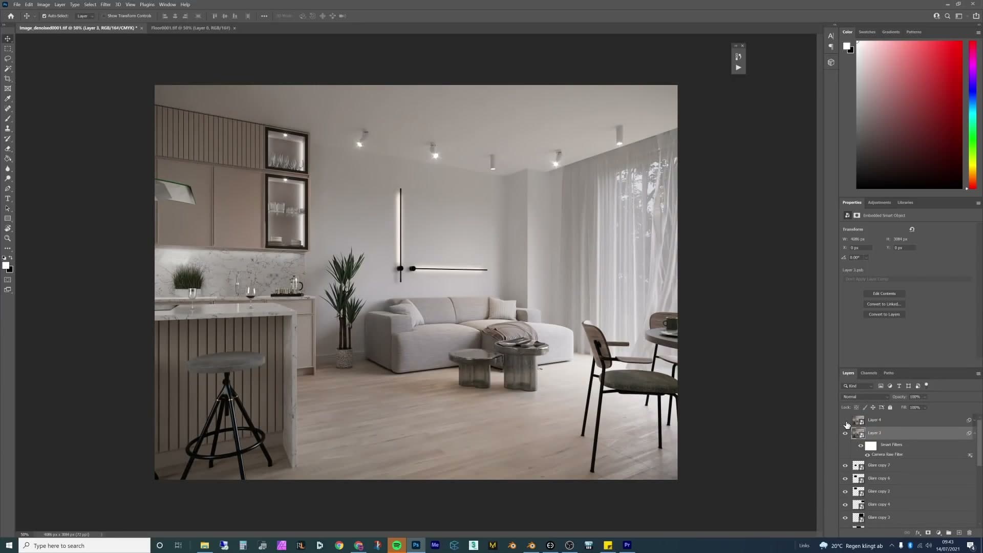Screen dimensions: 983x553
Task: Hide Layer 3 visibility eye
Action: click(x=845, y=433)
